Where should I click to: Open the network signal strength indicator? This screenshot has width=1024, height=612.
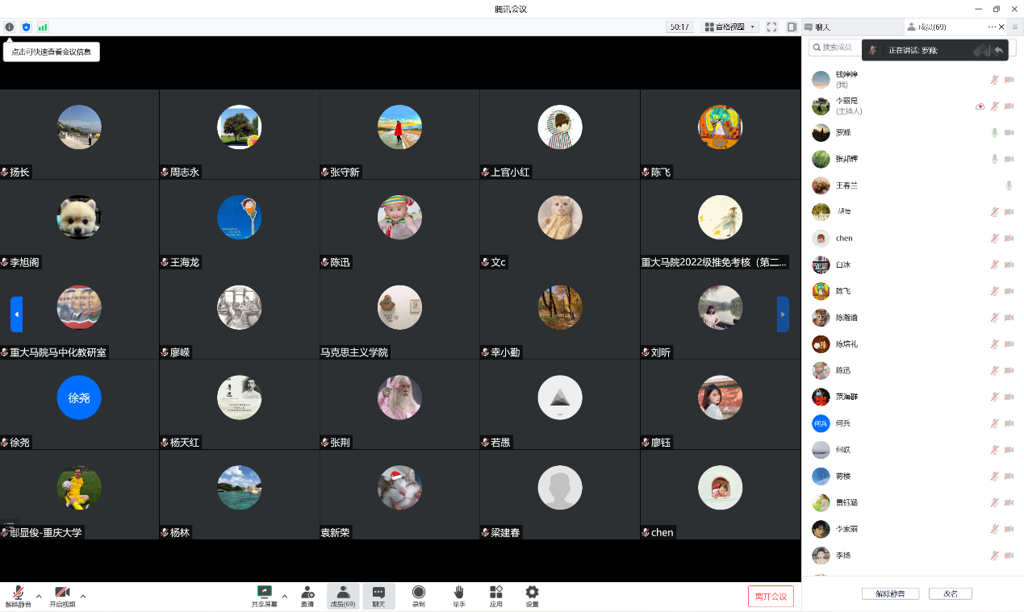pyautogui.click(x=43, y=27)
